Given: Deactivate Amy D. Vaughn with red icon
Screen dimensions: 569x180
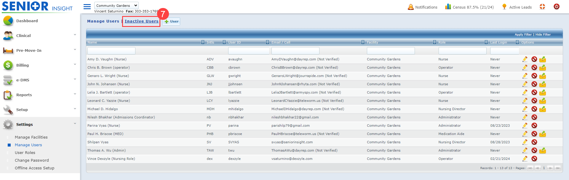Looking at the screenshot, I should point(534,59).
